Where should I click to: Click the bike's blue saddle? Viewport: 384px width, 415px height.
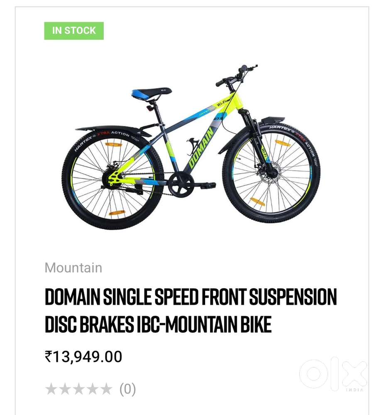click(152, 93)
